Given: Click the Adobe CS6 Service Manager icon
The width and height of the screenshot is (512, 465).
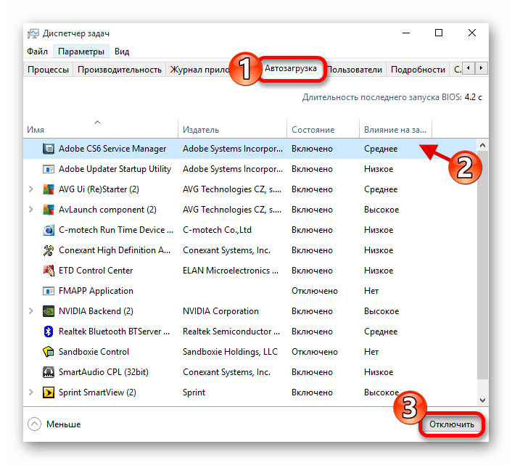Looking at the screenshot, I should point(49,149).
